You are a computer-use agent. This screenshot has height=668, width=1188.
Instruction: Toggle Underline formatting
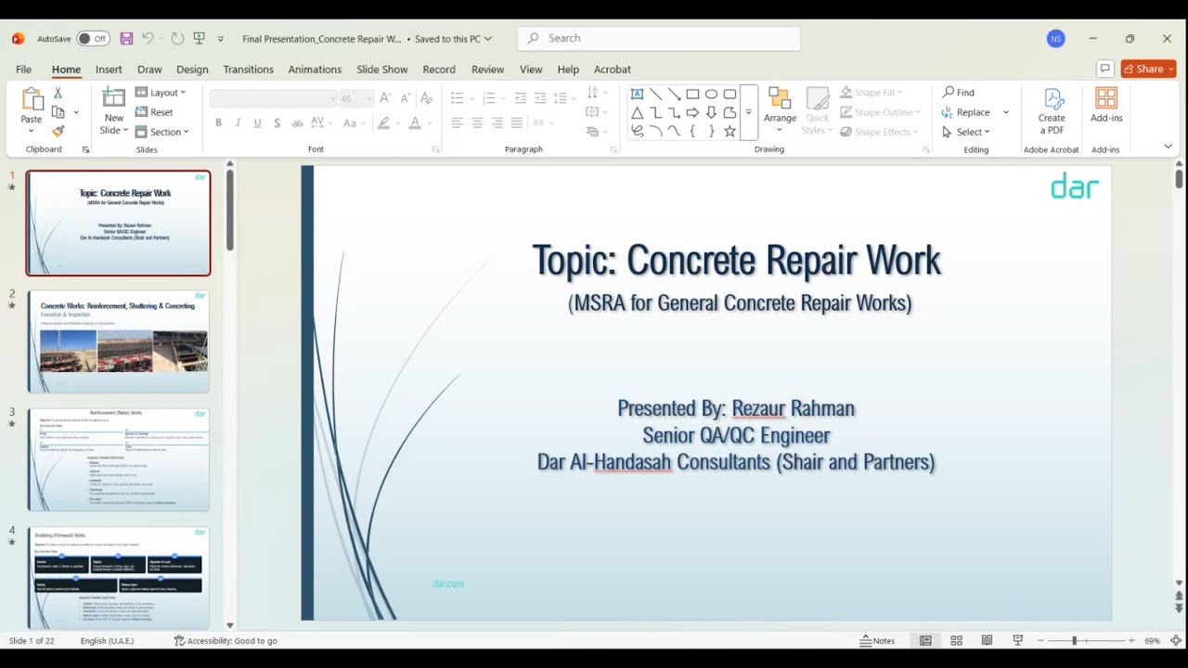(x=257, y=122)
